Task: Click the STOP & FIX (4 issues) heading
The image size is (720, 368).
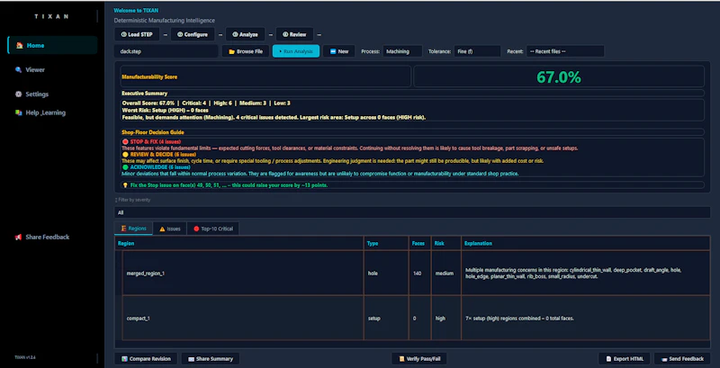Action: (x=155, y=142)
